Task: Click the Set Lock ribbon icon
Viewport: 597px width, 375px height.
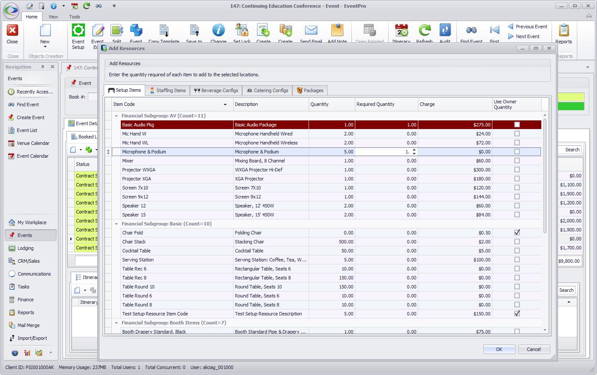Action: click(242, 30)
